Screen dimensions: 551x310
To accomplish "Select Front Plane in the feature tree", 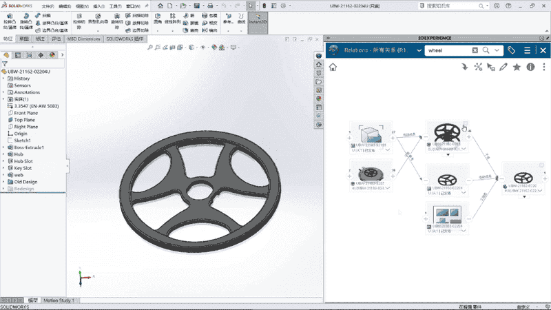I will click(25, 113).
